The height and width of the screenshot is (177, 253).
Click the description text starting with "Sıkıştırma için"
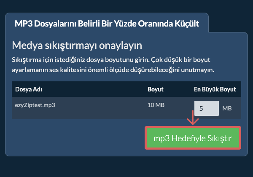pos(113,65)
